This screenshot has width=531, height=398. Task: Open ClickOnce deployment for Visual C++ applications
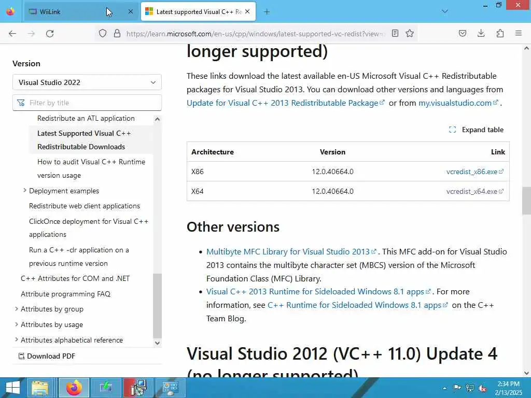tap(89, 228)
